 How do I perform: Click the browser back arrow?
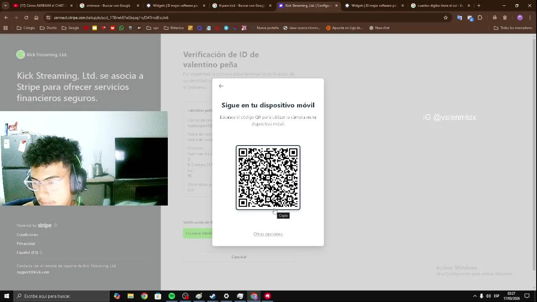(x=6, y=18)
